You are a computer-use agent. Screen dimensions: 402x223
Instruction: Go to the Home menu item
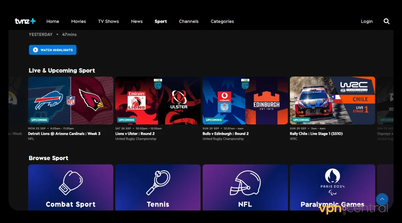(x=53, y=21)
